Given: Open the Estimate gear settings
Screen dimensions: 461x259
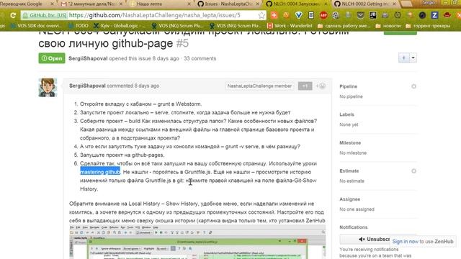Looking at the screenshot, I should click(413, 171).
